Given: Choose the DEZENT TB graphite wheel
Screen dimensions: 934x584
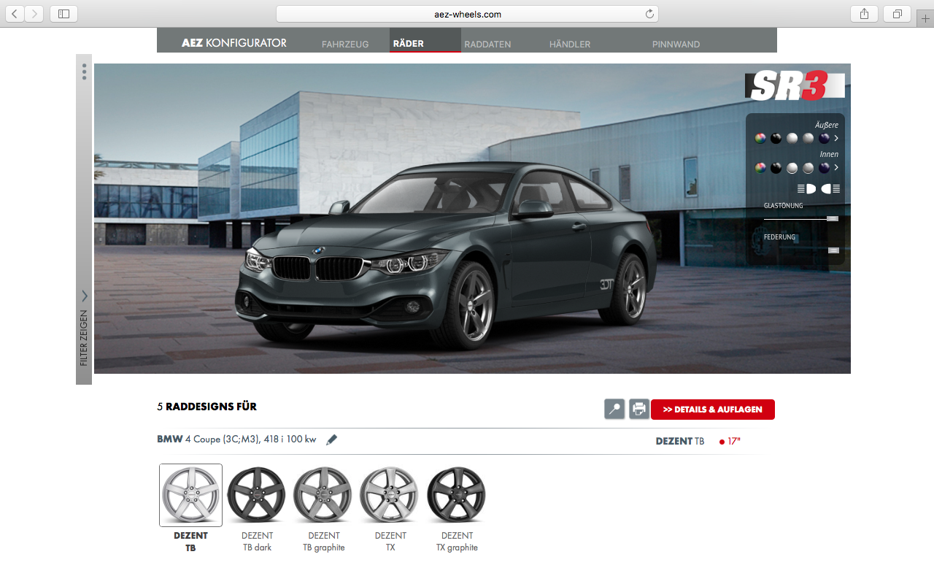Looking at the screenshot, I should 323,495.
